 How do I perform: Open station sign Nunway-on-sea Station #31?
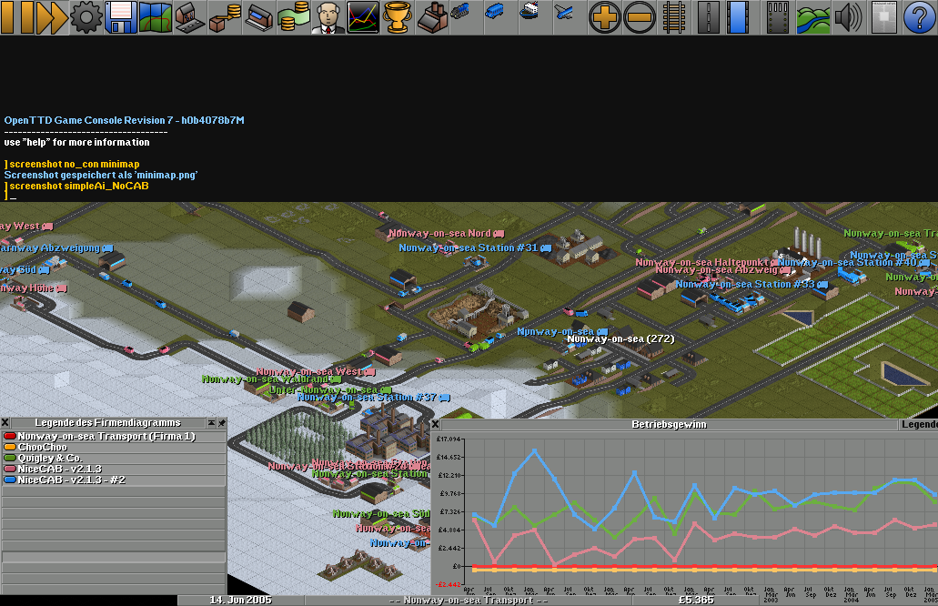coord(475,247)
